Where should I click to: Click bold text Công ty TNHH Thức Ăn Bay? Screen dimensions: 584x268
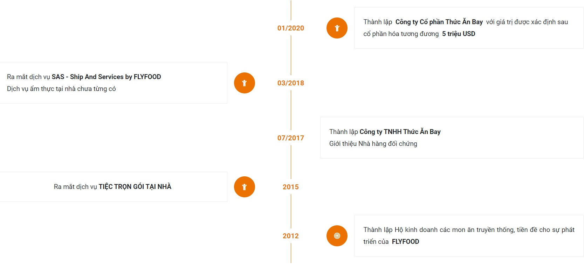pos(400,132)
